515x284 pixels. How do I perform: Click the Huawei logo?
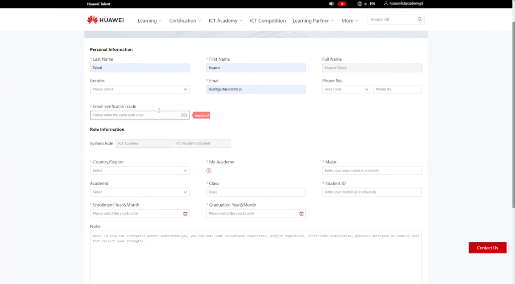point(105,20)
